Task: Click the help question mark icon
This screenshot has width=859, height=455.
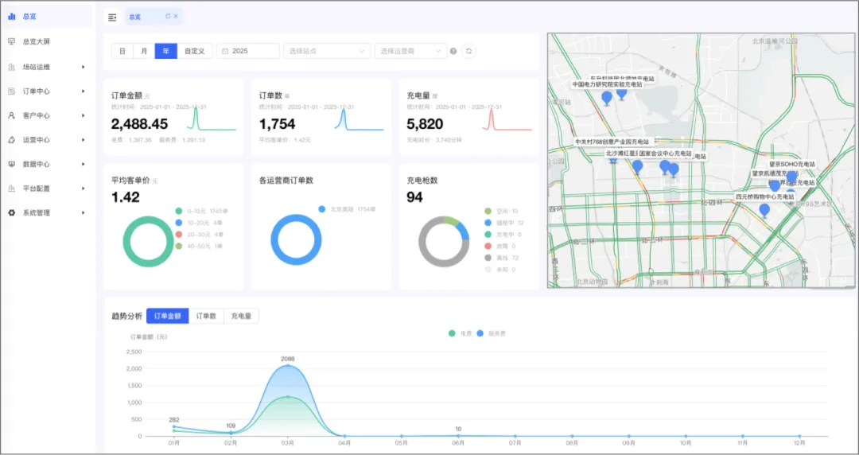Action: point(453,51)
